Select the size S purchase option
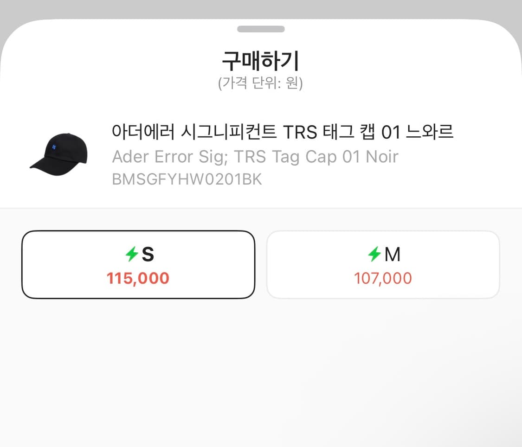522x447 pixels. tap(138, 264)
